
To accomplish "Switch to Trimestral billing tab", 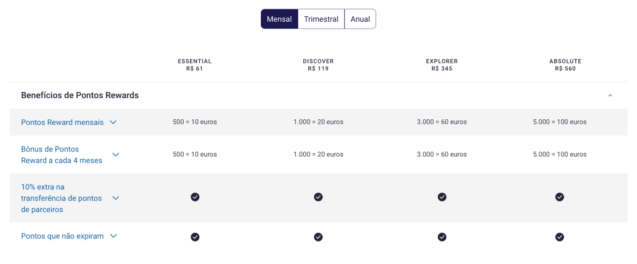I will [x=321, y=19].
